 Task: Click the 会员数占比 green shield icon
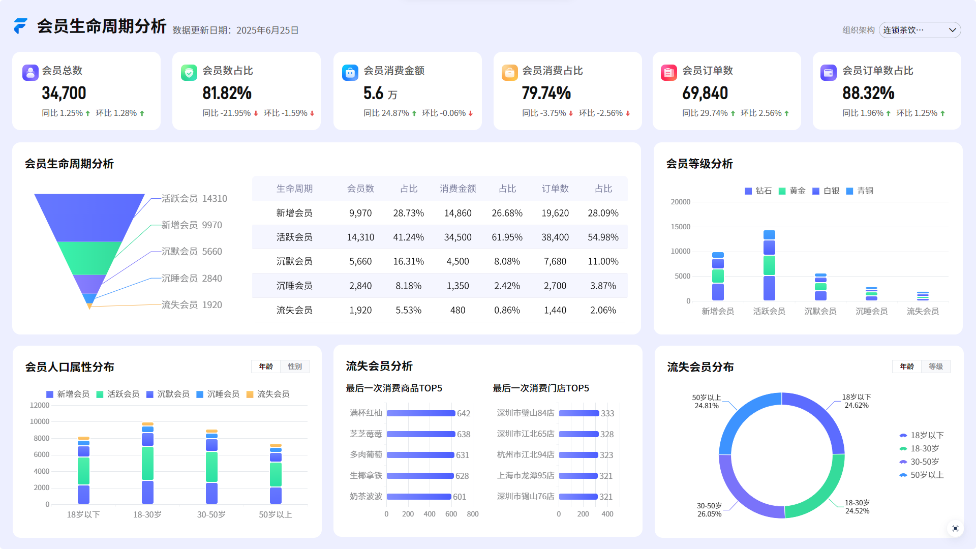[x=189, y=73]
